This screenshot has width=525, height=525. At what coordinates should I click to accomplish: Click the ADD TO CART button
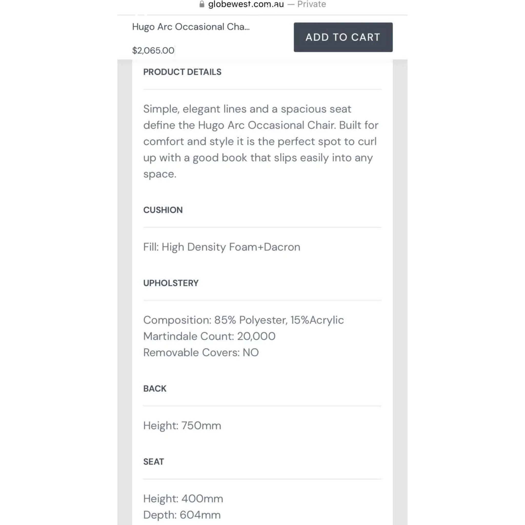[x=343, y=37]
